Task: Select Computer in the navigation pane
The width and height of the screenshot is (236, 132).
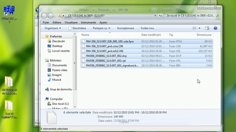Action: tap(56, 99)
